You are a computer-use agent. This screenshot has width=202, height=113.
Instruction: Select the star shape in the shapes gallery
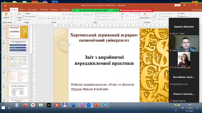[136, 19]
